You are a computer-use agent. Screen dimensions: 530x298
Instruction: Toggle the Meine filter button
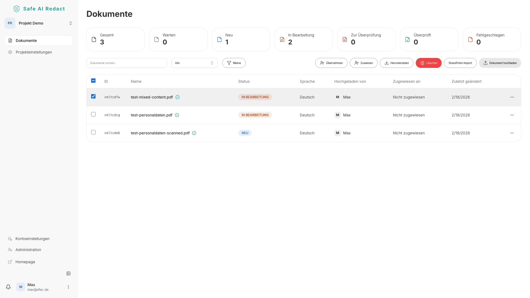234,63
